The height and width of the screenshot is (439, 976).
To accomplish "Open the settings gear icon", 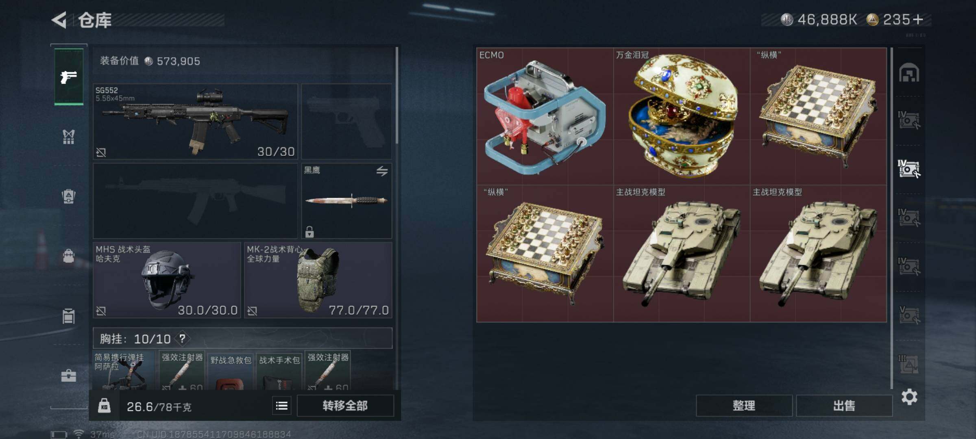I will point(909,397).
